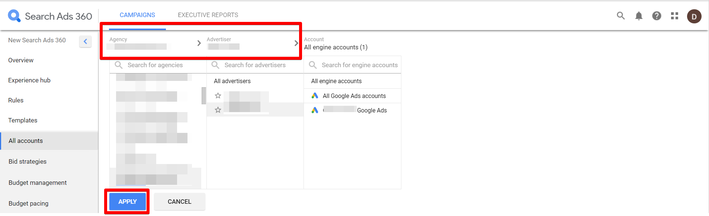Expand the Advertiser breadcrumb chevron

[296, 43]
